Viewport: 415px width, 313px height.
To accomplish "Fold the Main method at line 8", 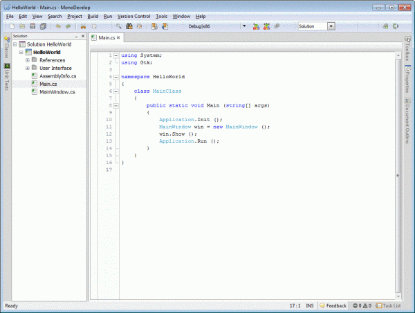I will 116,106.
